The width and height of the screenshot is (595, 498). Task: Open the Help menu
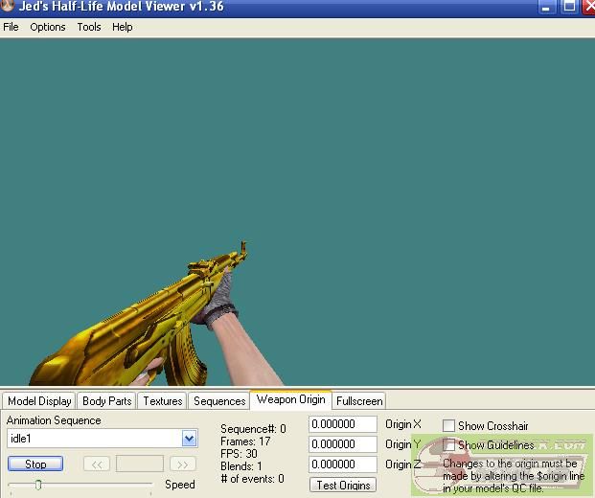(123, 27)
